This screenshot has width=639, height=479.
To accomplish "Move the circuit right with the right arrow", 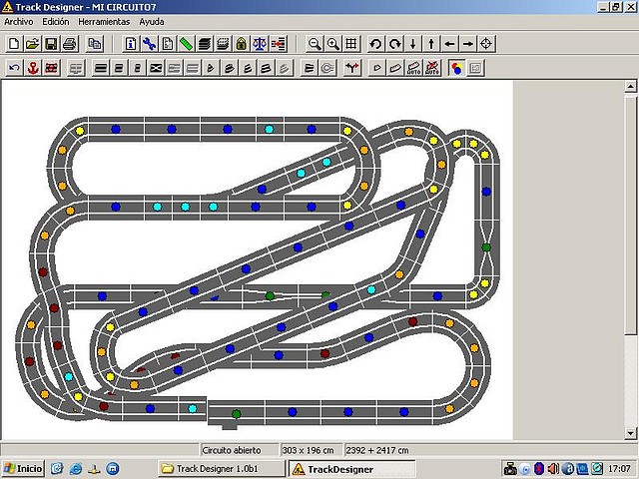I will click(468, 44).
